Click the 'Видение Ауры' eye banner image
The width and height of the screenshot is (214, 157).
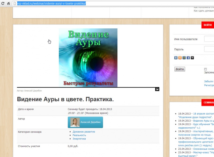click(88, 57)
